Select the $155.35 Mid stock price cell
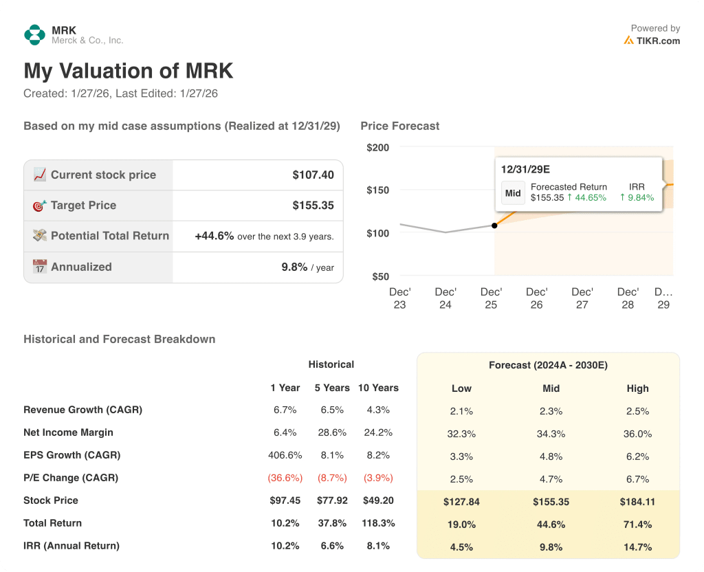 coord(551,502)
